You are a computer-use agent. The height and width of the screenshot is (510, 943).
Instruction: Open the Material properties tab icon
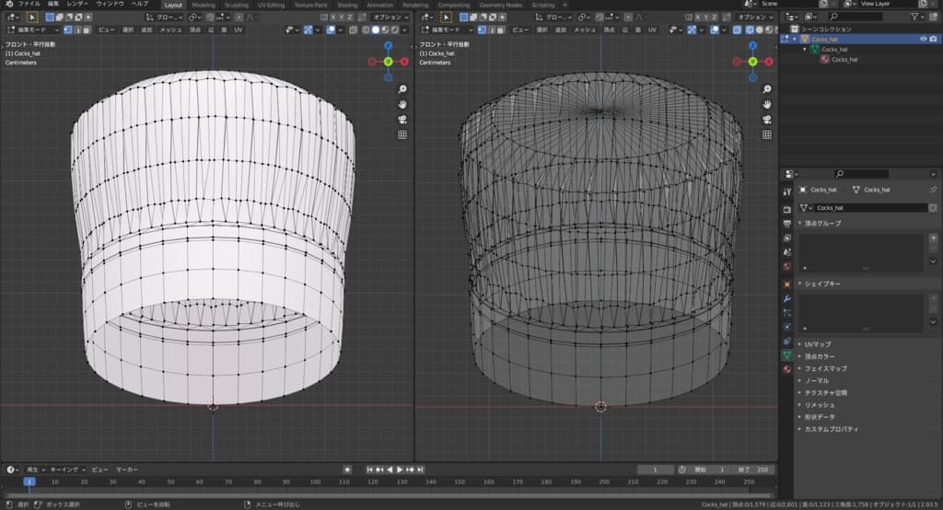[x=786, y=369]
